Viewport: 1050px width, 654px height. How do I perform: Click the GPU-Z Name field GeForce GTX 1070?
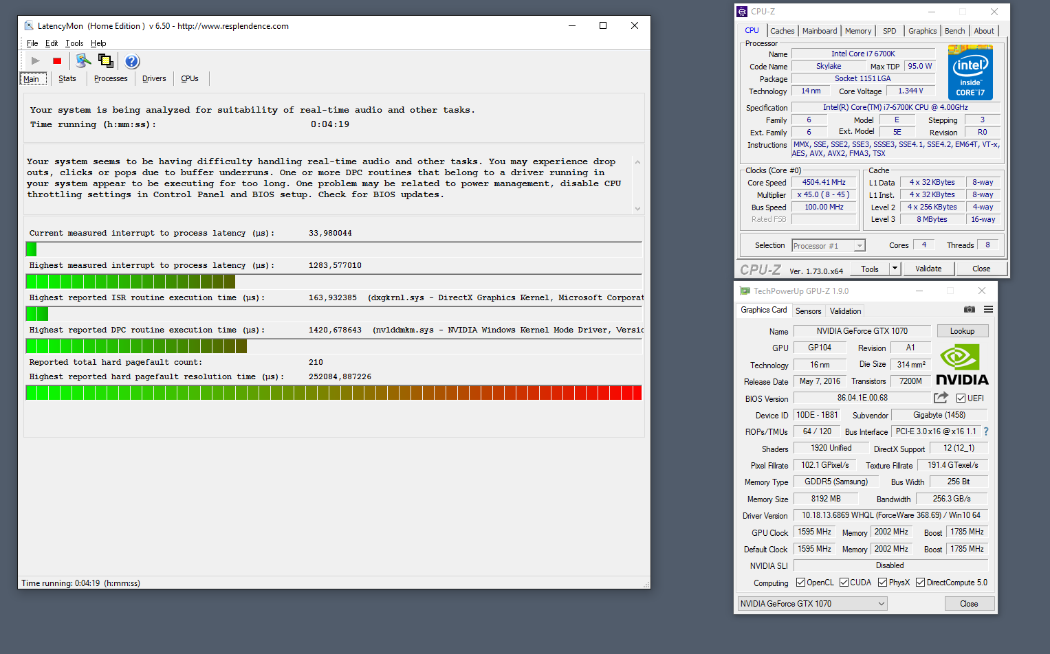tap(862, 331)
